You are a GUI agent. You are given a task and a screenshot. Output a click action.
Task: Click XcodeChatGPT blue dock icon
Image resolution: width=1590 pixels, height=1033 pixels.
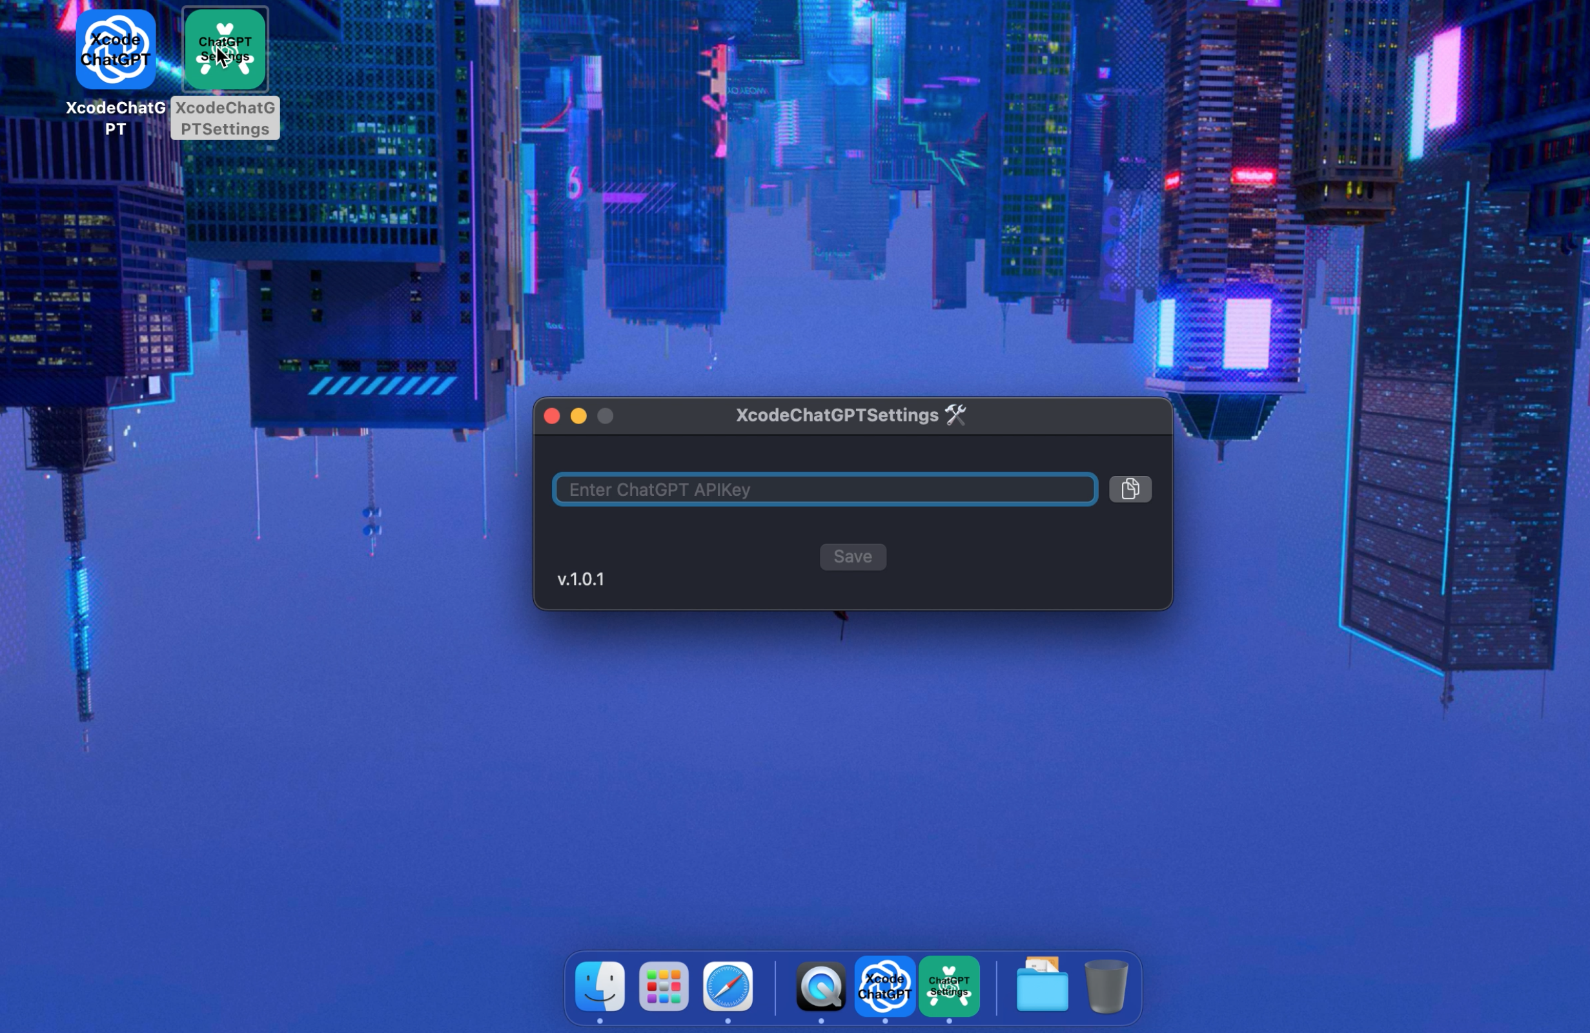[884, 987]
